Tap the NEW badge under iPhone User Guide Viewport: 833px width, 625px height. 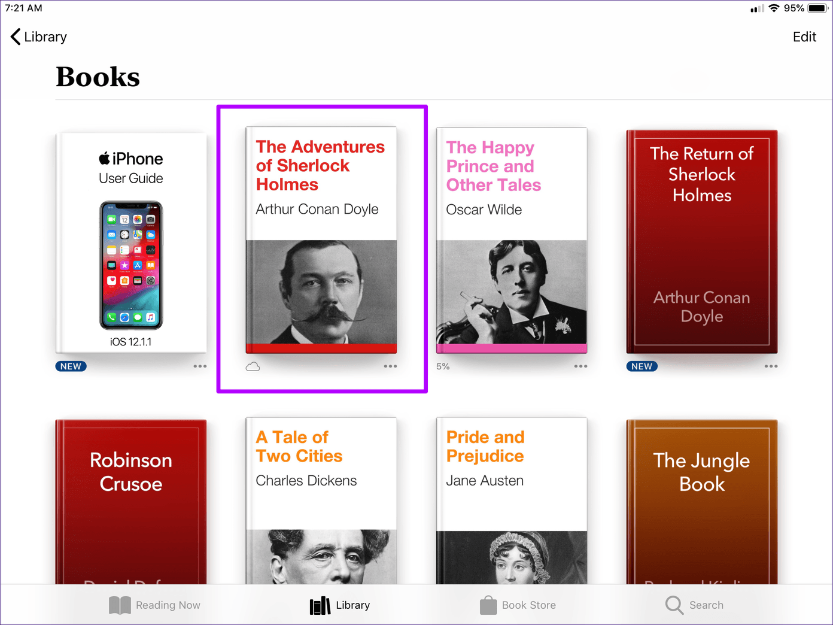tap(71, 366)
